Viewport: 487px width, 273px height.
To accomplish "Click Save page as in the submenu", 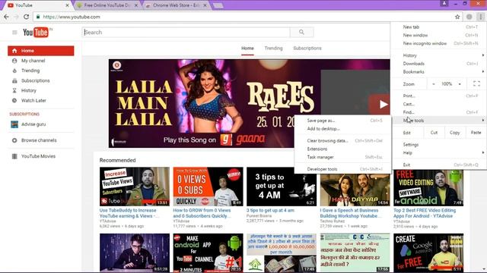I will coord(342,121).
